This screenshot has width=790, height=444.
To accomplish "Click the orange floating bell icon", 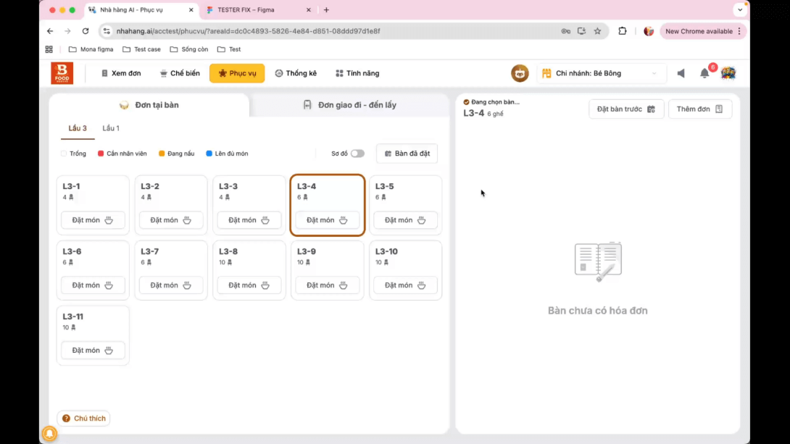I will 49,433.
